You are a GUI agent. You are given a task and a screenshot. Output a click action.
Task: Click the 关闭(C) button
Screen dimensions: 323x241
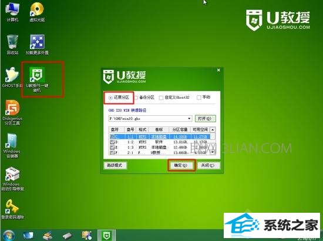click(x=208, y=165)
